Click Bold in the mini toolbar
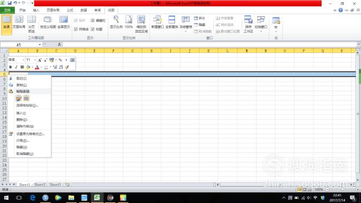Image resolution: width=361 pixels, height=203 pixels. pos(11,67)
